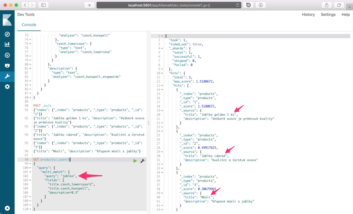Open the History menu item
This screenshot has height=214, width=353.
pos(308,14)
